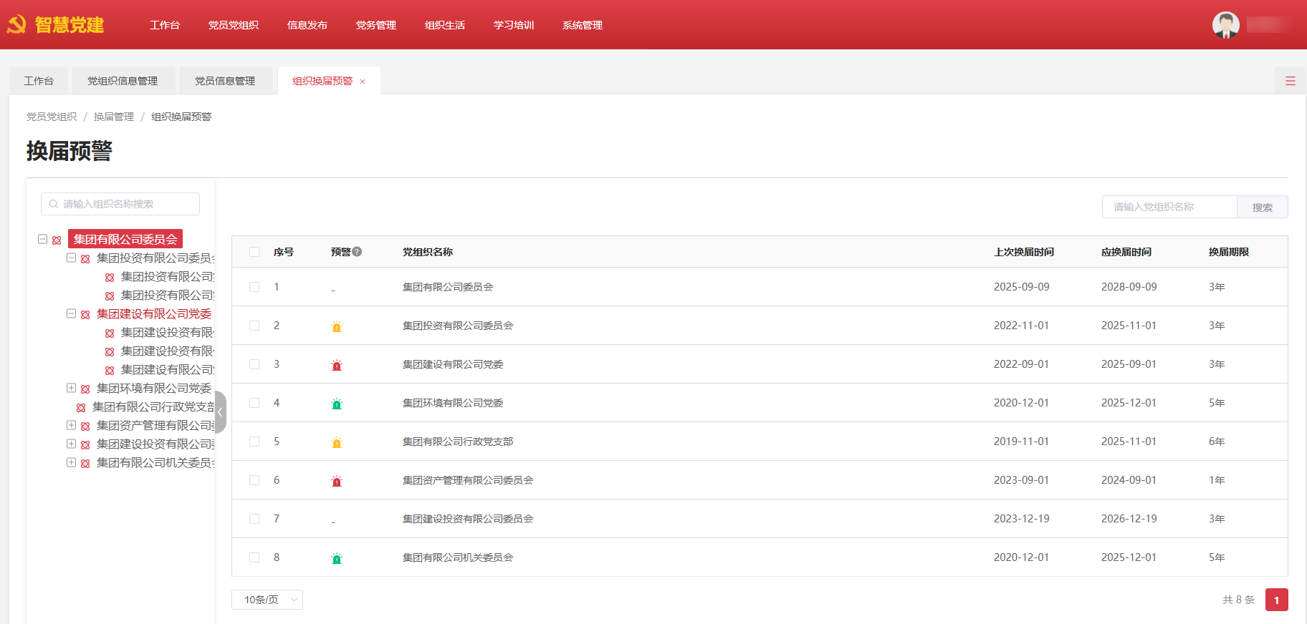Image resolution: width=1307 pixels, height=624 pixels.
Task: Open the 党务管理 top menu
Action: coord(375,25)
